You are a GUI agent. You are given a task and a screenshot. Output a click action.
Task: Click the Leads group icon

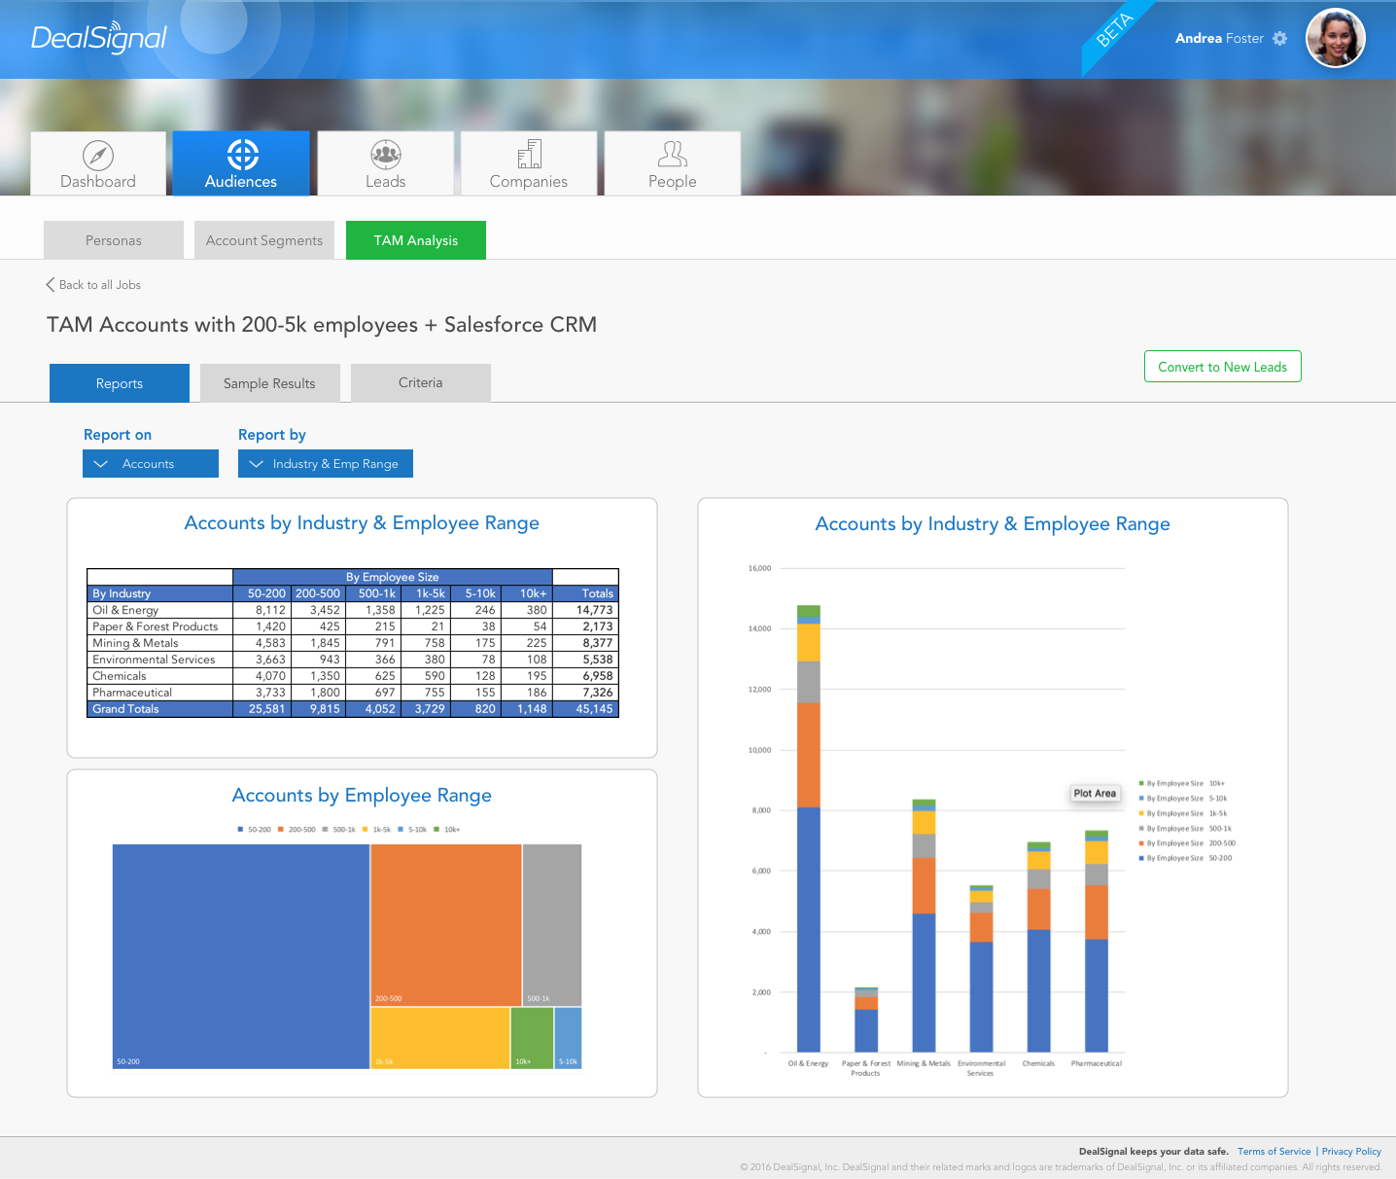[x=386, y=155]
